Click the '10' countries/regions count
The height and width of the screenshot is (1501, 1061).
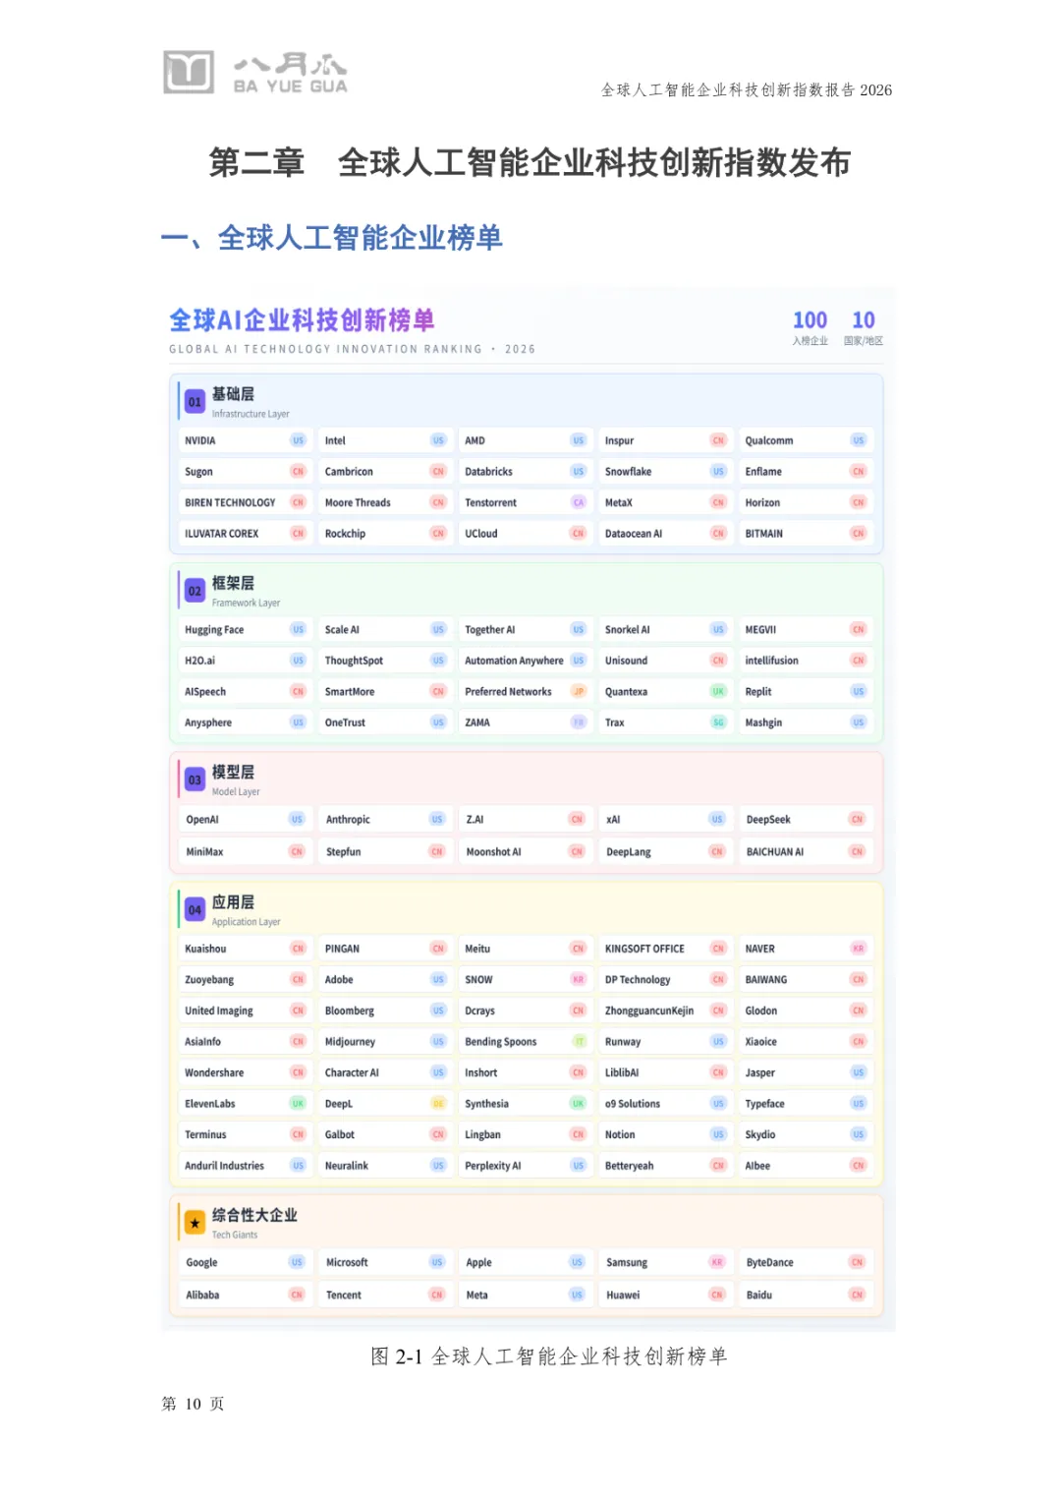864,320
